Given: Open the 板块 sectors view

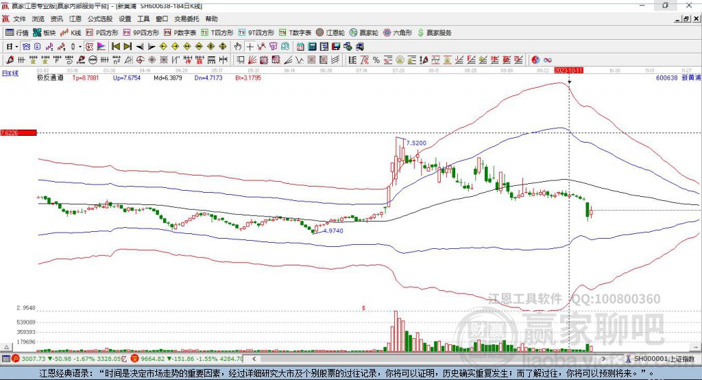Looking at the screenshot, I should (x=45, y=33).
